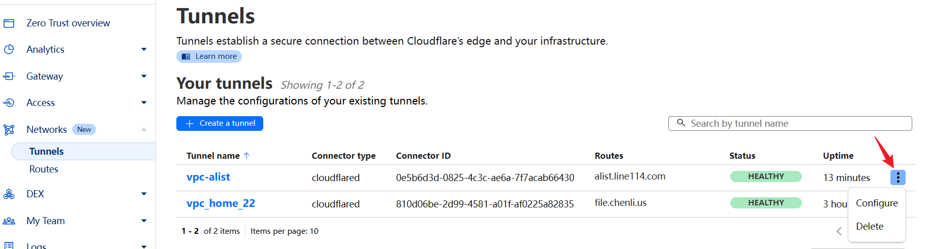Click the Create a tunnel button
Image resolution: width=929 pixels, height=249 pixels.
(220, 123)
